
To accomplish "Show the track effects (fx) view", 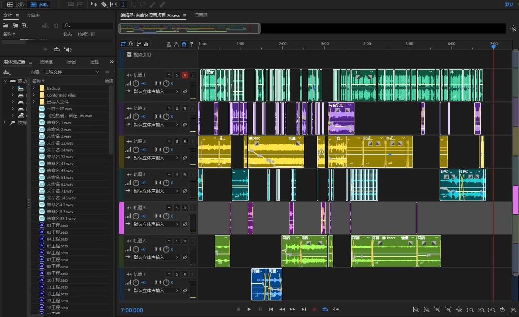I will click(131, 44).
